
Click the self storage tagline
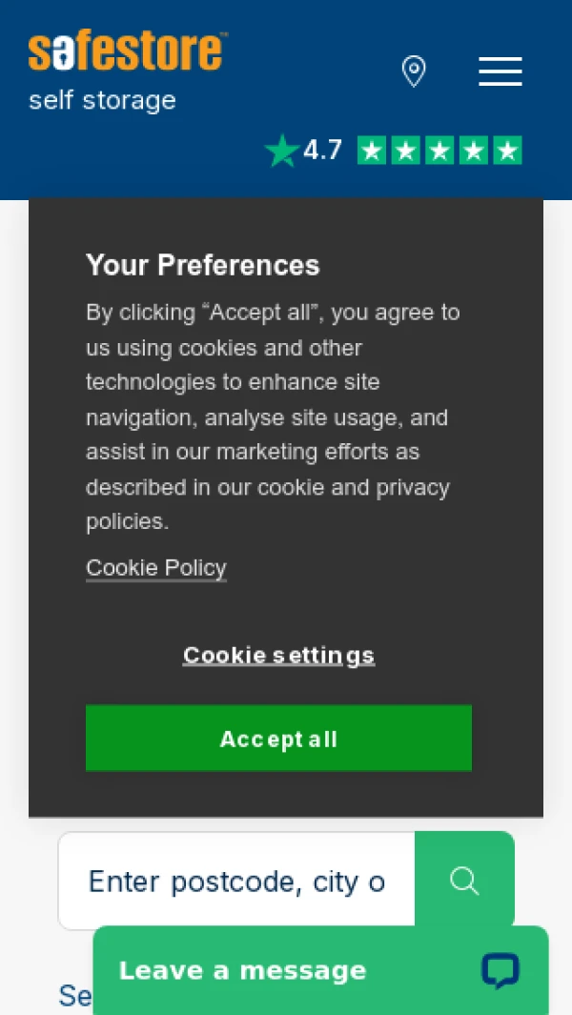(x=102, y=100)
